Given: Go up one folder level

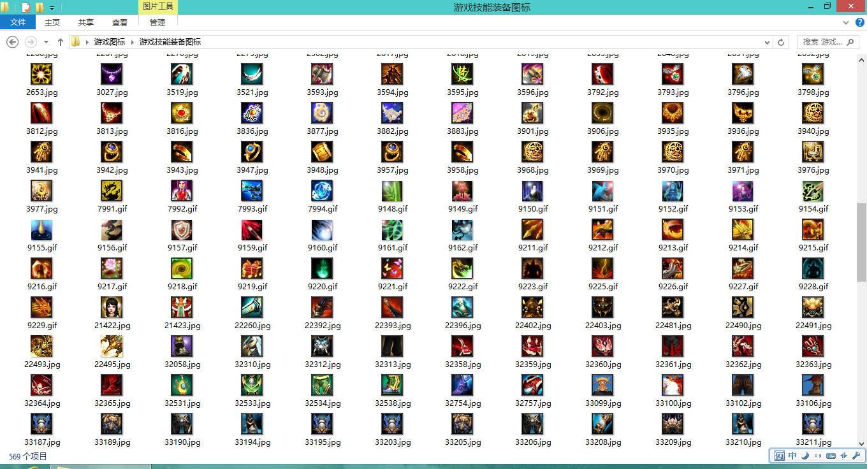Looking at the screenshot, I should [61, 42].
